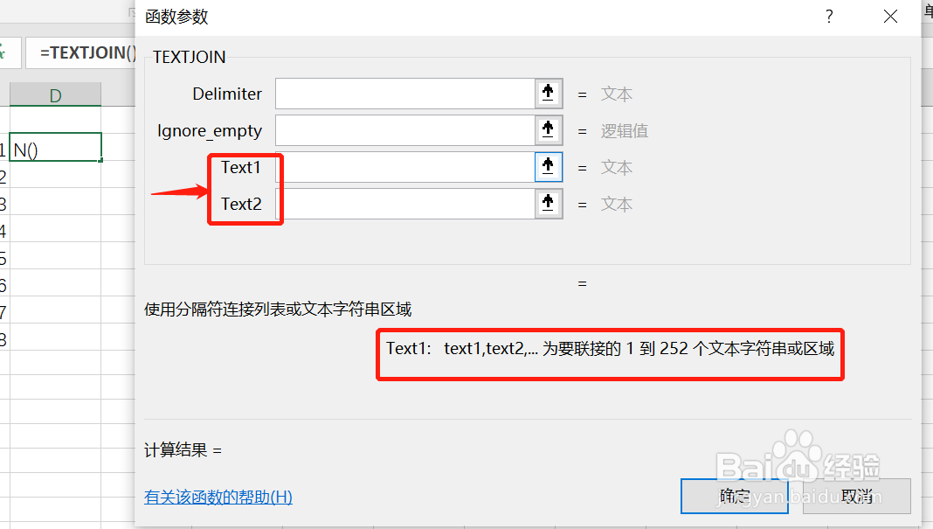
Task: Click the Ignore_empty label
Action: tap(210, 131)
